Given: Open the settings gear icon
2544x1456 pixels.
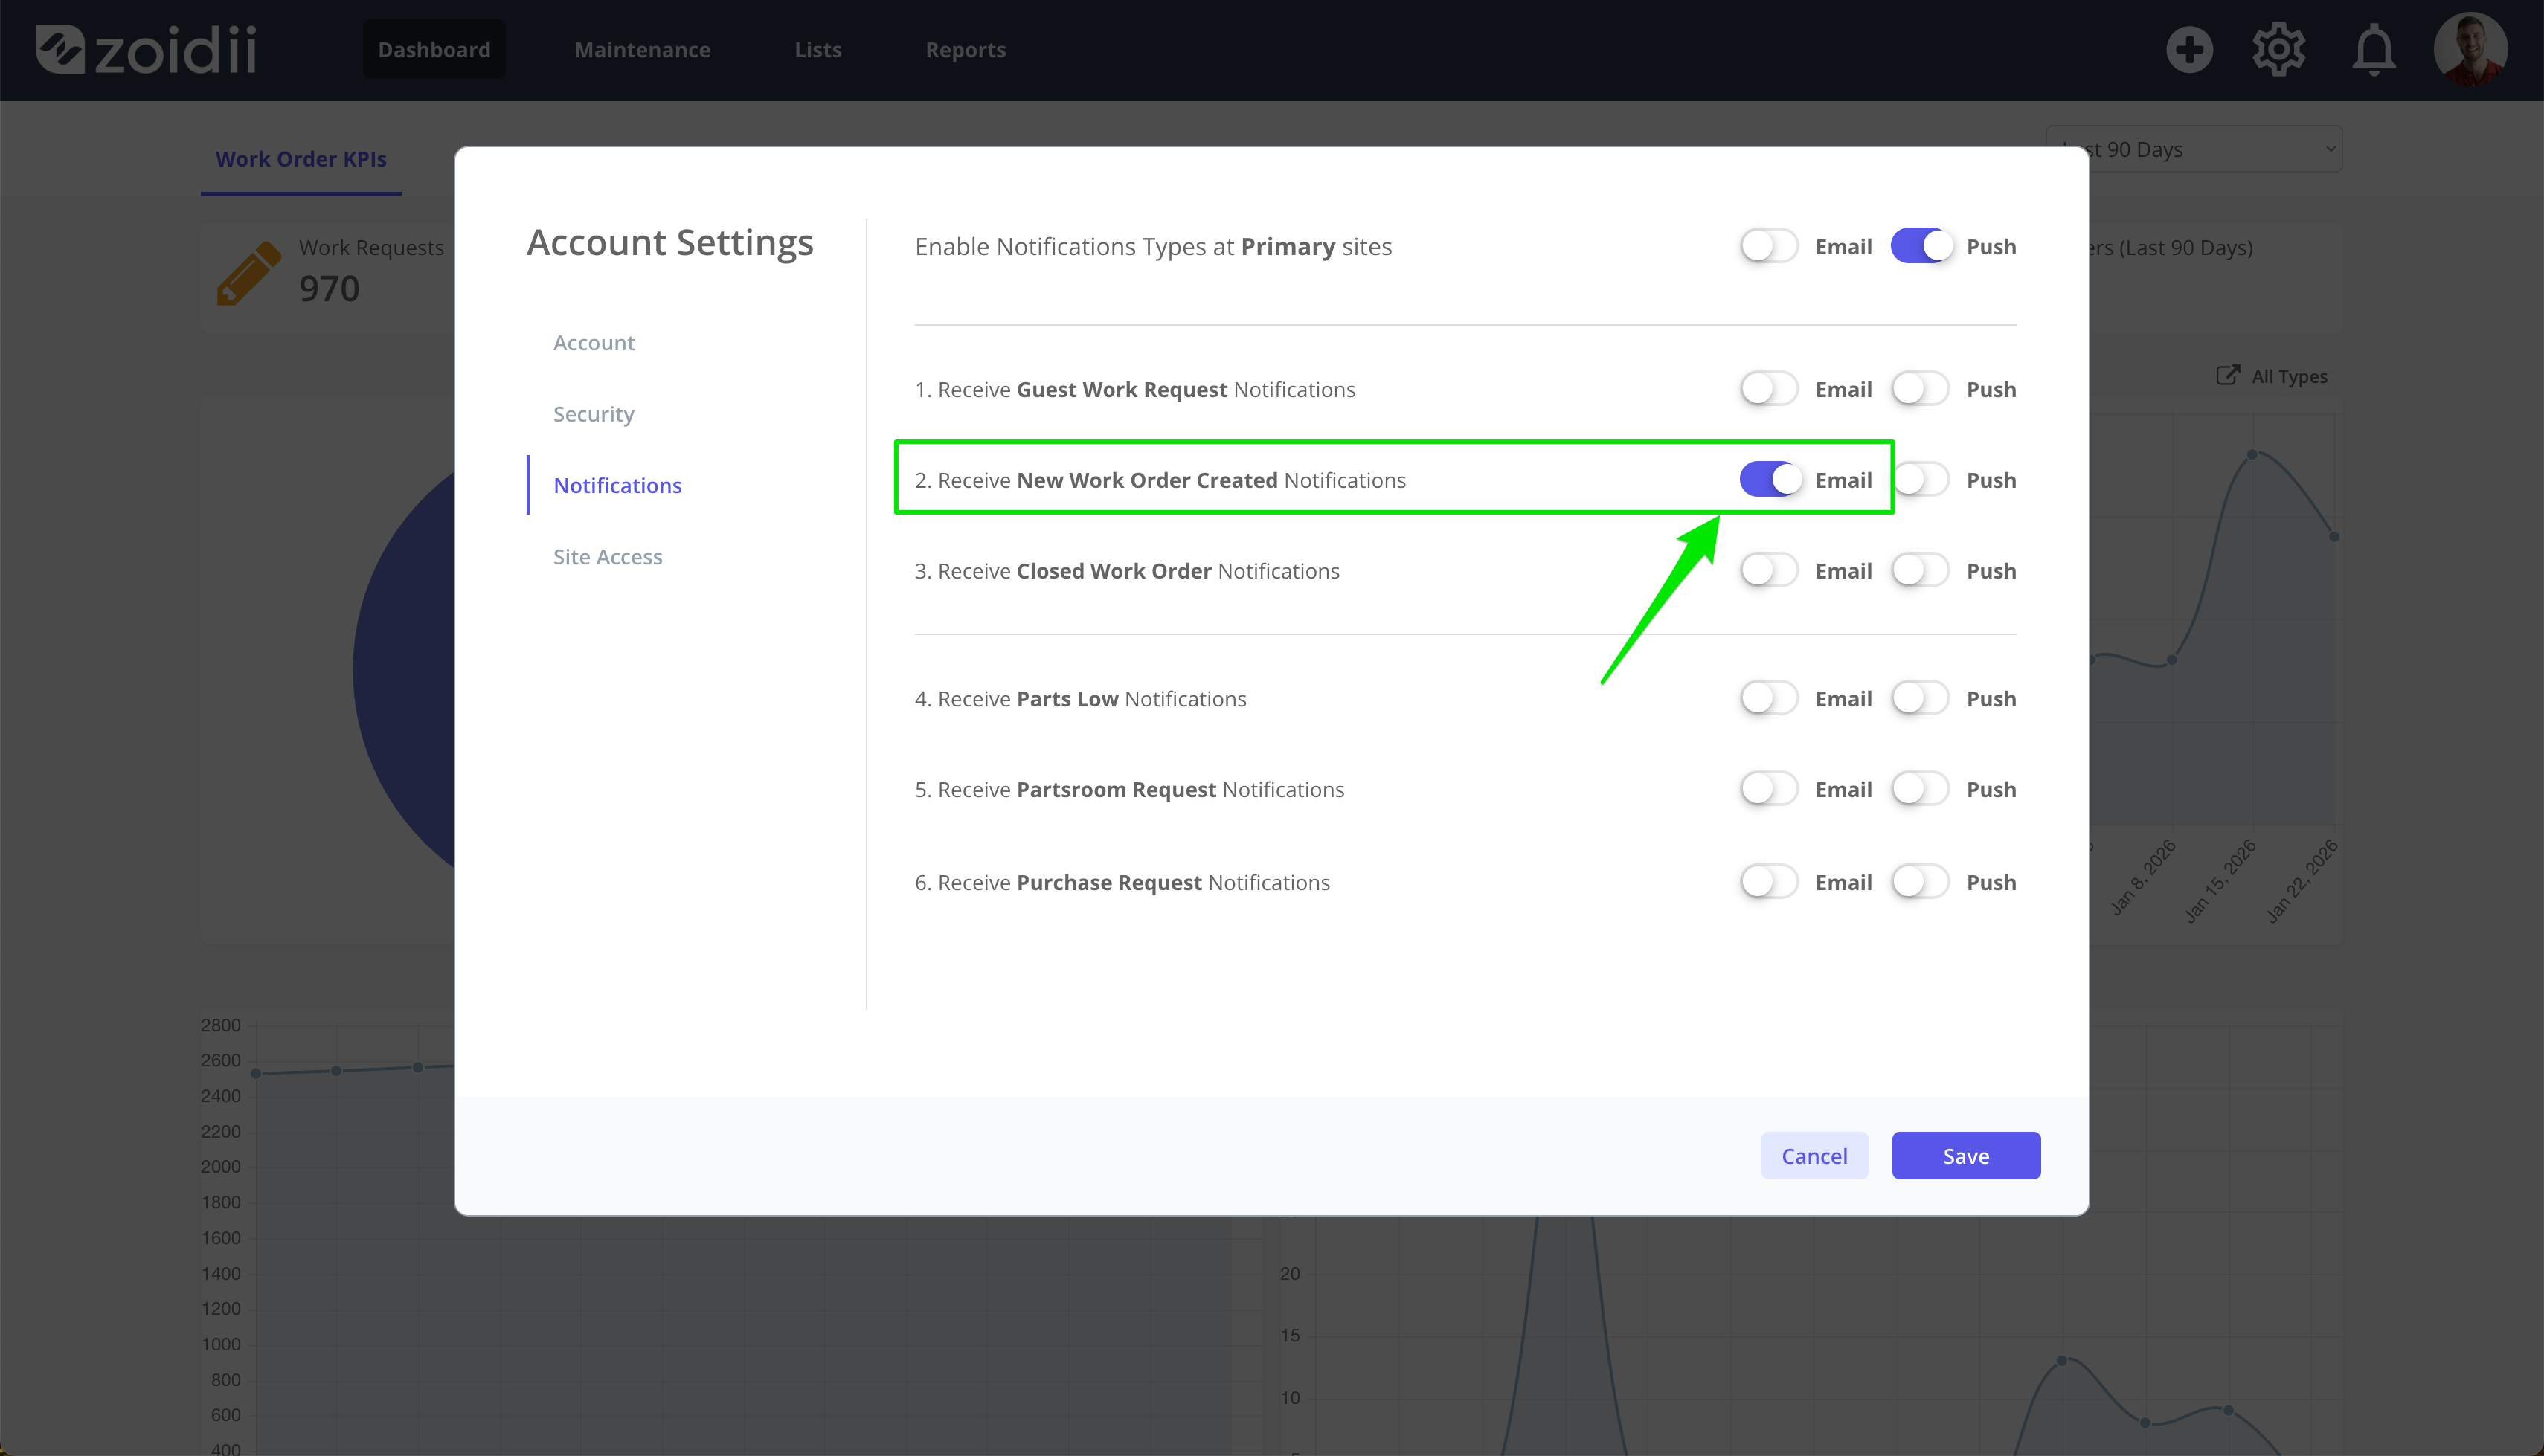Looking at the screenshot, I should pos(2279,50).
